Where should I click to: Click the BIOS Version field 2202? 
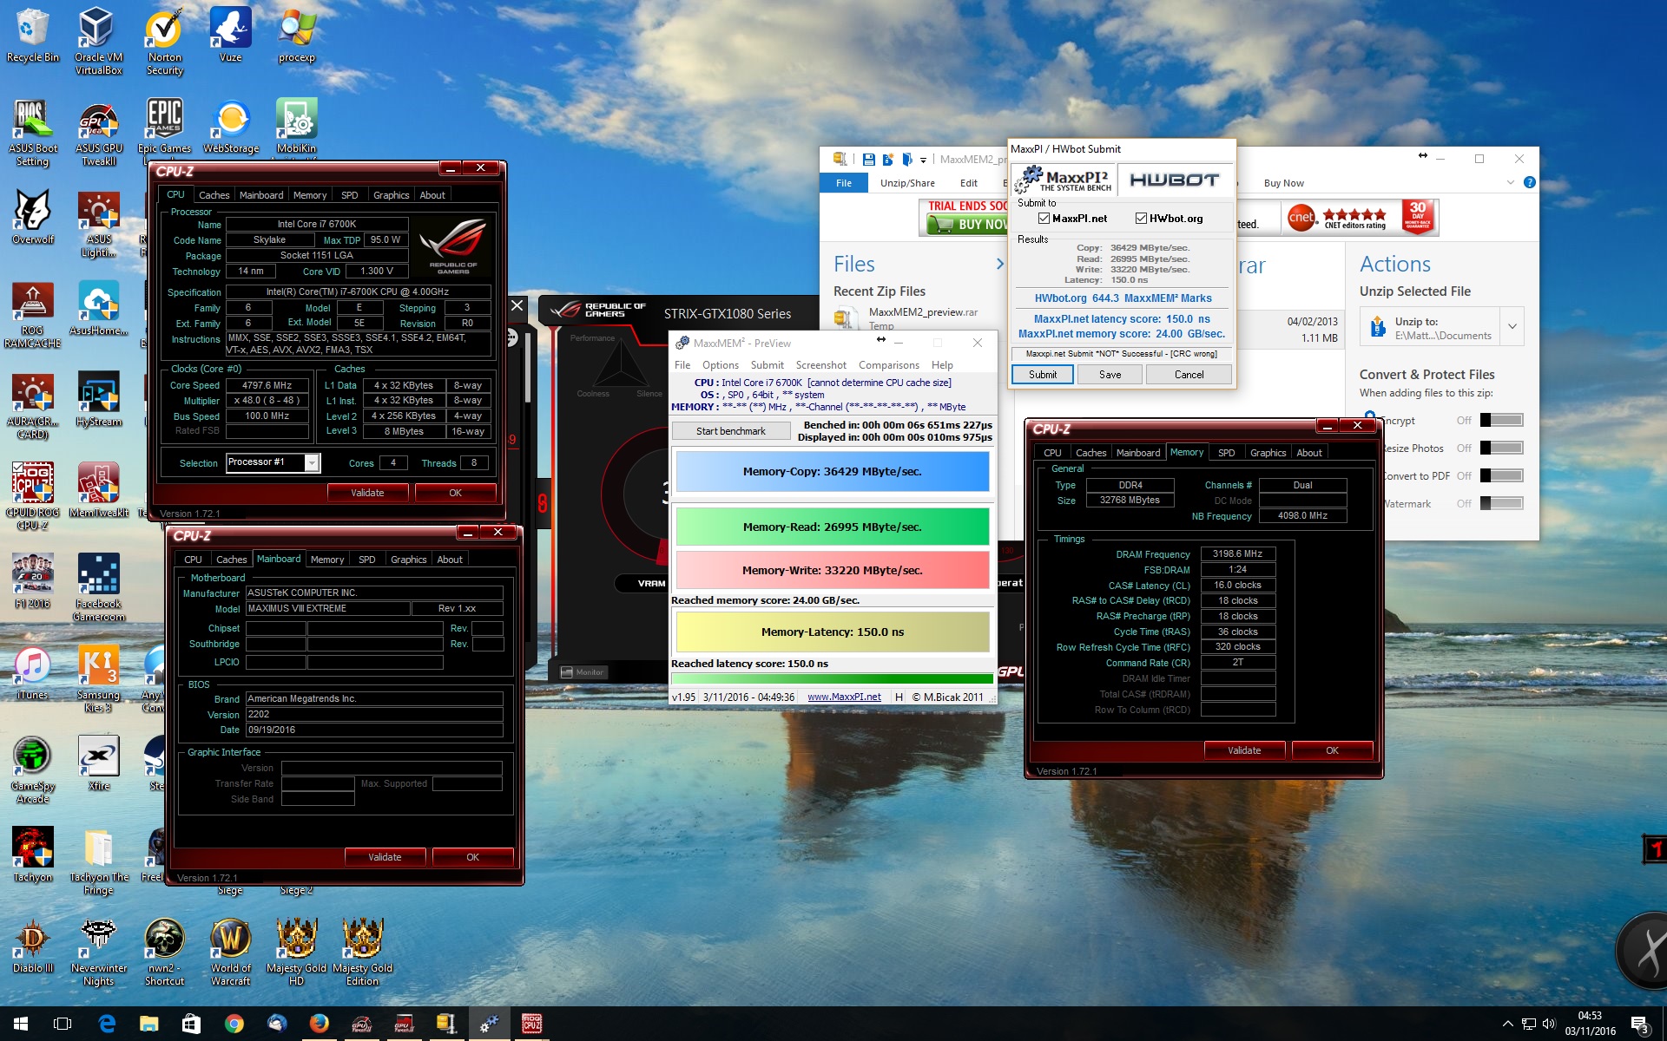374,715
